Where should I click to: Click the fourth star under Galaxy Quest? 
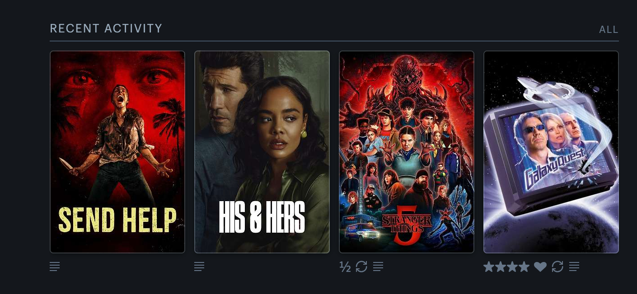click(x=524, y=266)
